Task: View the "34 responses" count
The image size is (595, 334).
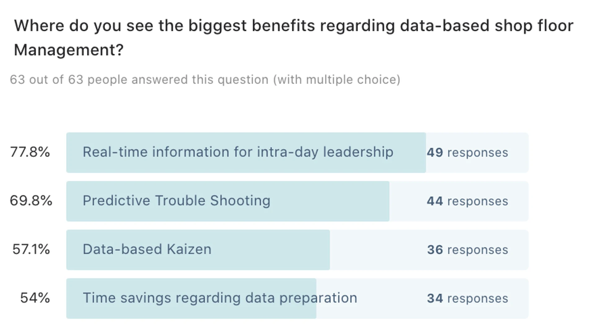Action: coord(467,298)
